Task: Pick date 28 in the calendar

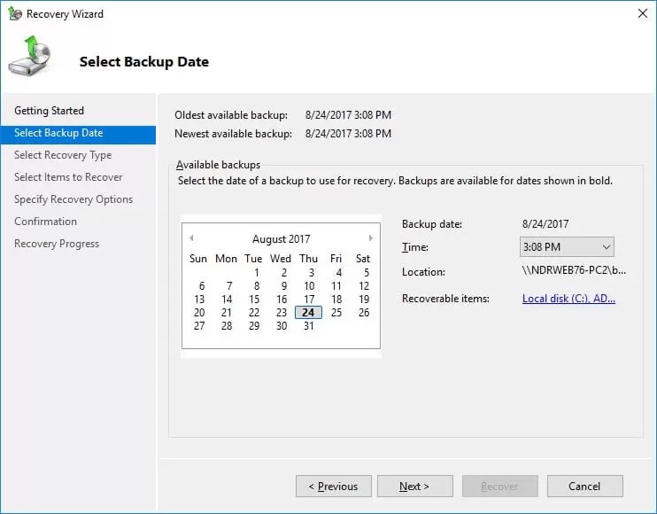Action: [x=227, y=326]
